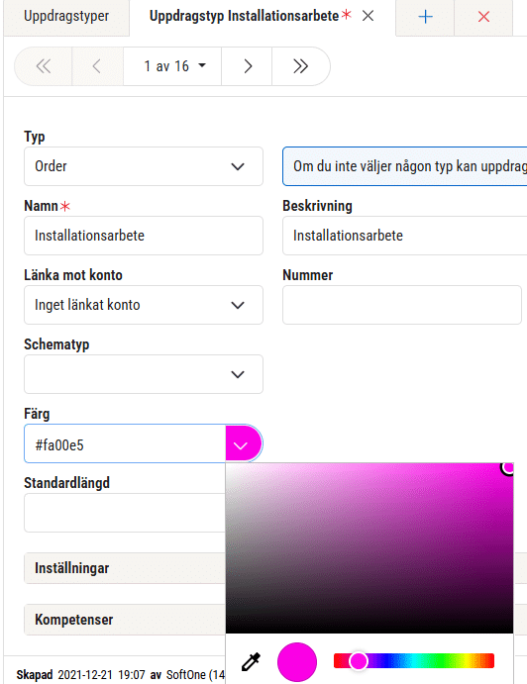This screenshot has width=527, height=684.
Task: Close the Uppdragstyp Installationsarbete tab
Action: 369,16
